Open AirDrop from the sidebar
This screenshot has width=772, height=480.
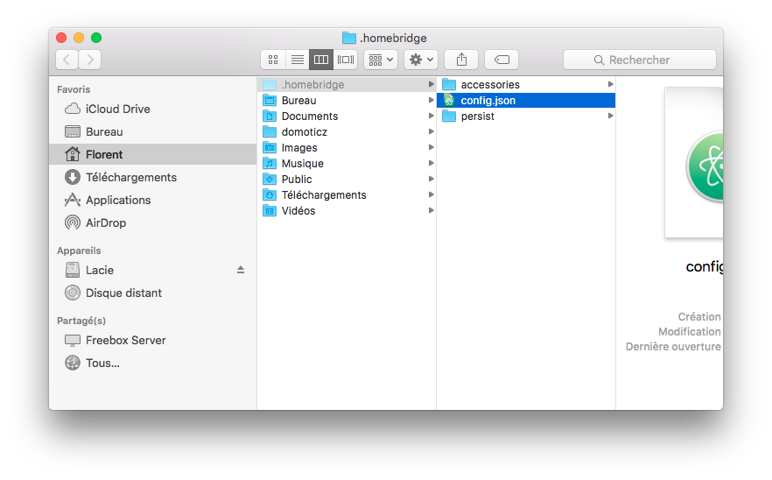(x=105, y=222)
